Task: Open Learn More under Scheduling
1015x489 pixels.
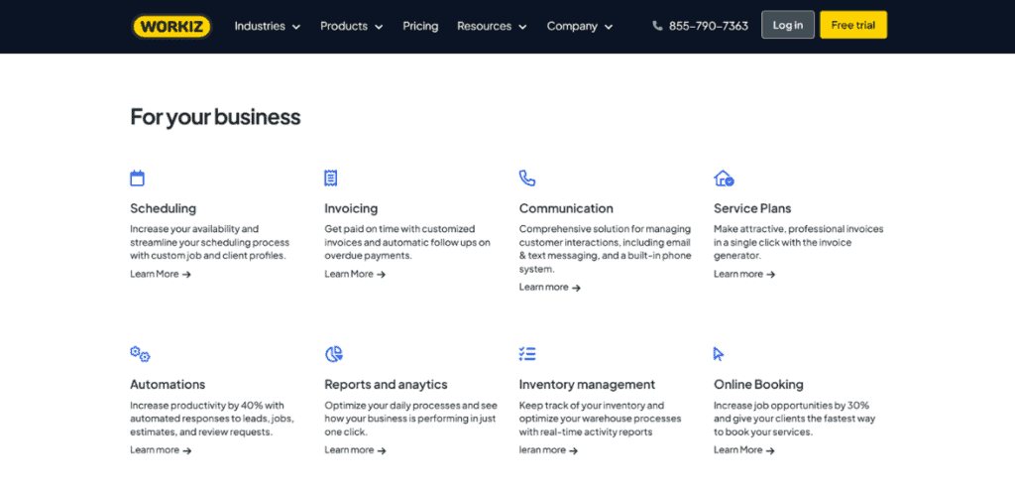Action: [161, 274]
